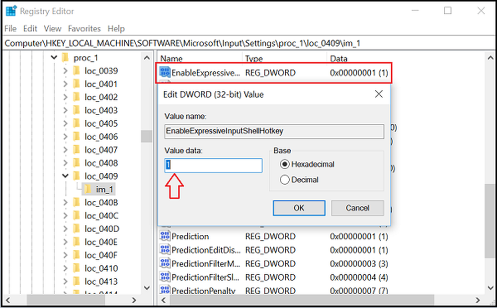
Task: Open the File menu
Action: (10, 28)
